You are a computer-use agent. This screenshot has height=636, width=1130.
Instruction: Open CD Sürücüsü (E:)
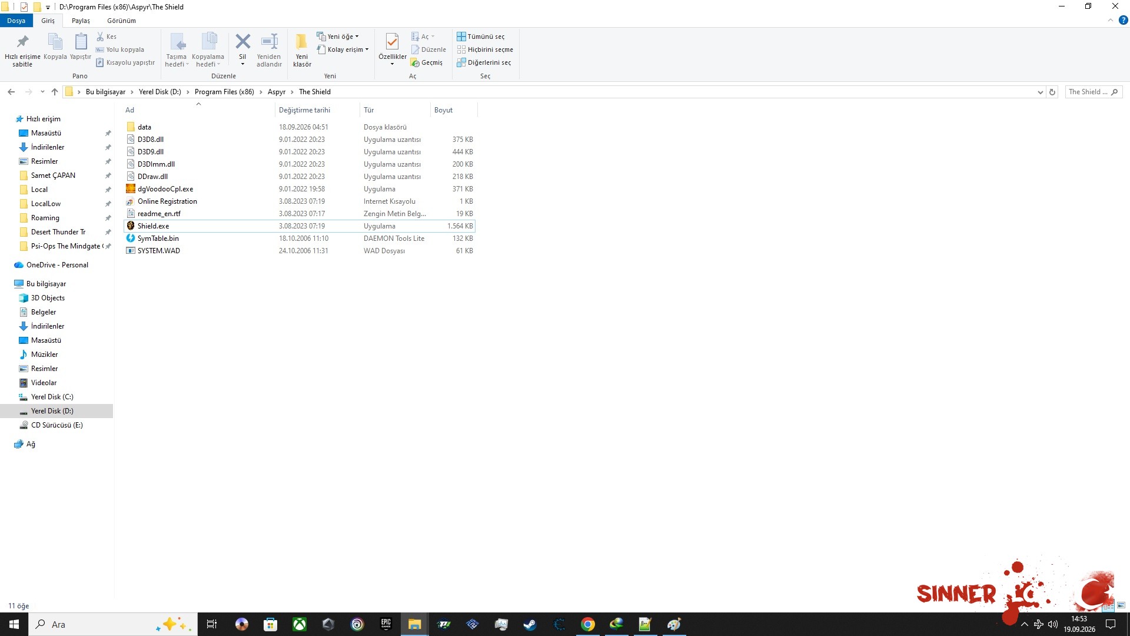click(x=56, y=425)
